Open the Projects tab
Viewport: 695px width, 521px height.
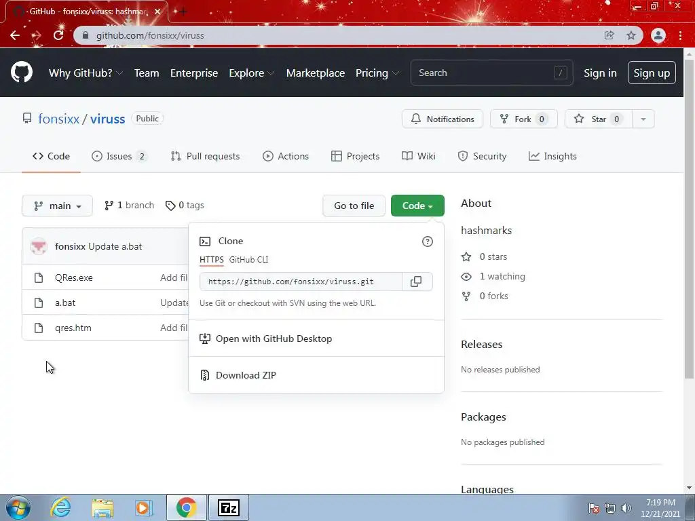tap(355, 157)
